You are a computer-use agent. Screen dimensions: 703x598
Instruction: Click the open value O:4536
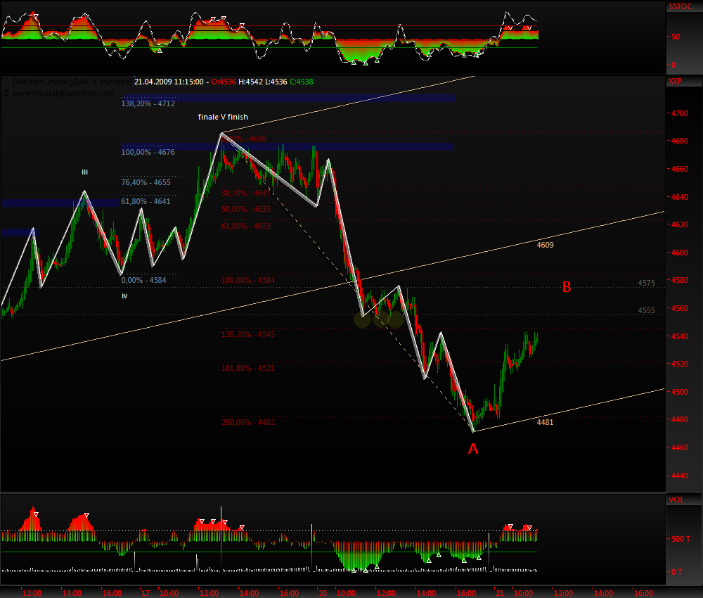click(x=224, y=82)
